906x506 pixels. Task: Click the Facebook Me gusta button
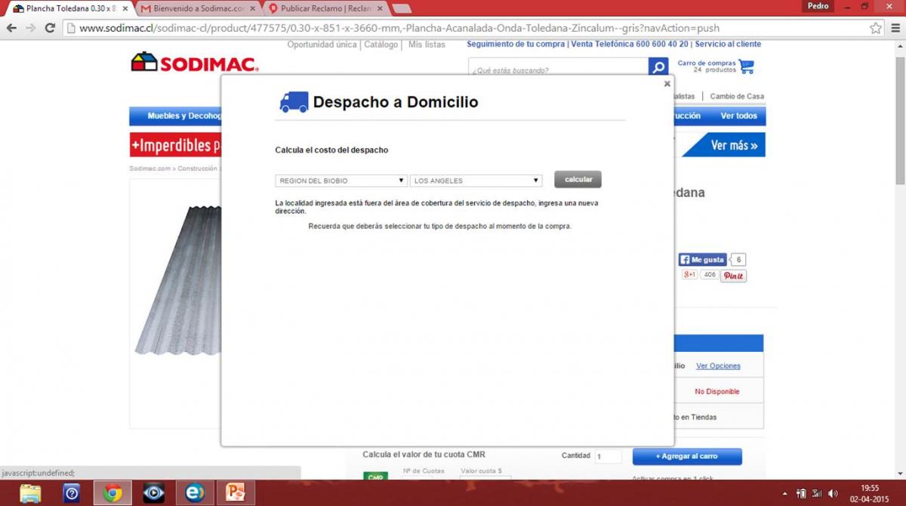click(703, 260)
